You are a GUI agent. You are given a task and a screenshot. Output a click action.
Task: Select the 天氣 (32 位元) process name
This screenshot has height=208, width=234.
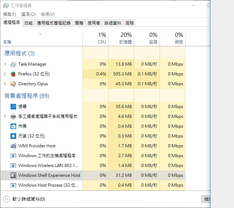click(32, 136)
